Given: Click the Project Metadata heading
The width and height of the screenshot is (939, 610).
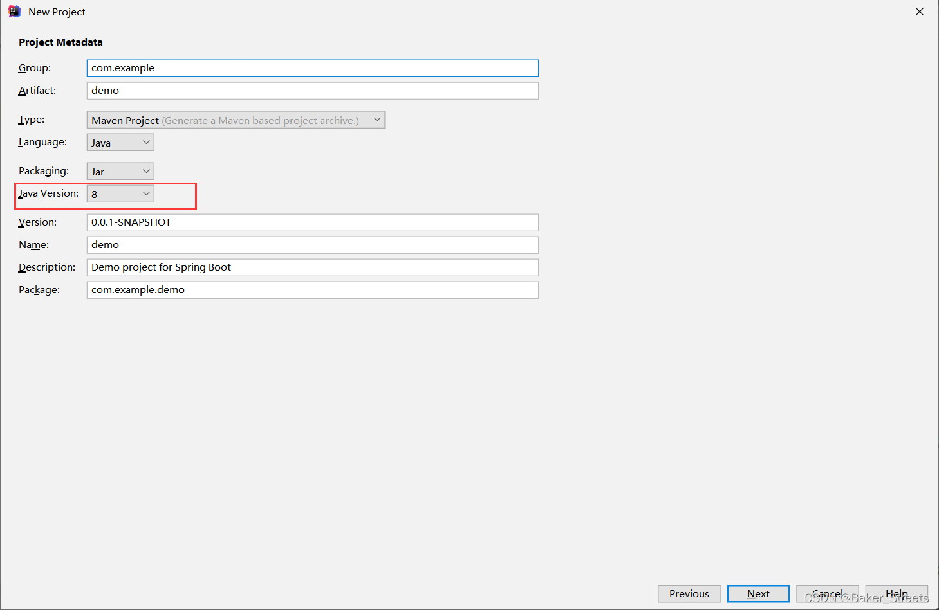Looking at the screenshot, I should tap(60, 42).
